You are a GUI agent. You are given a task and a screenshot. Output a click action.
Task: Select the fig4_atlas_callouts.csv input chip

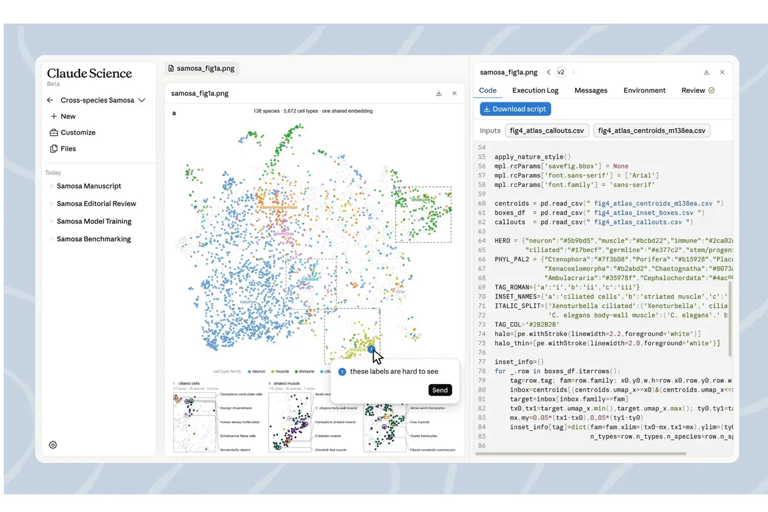point(547,131)
